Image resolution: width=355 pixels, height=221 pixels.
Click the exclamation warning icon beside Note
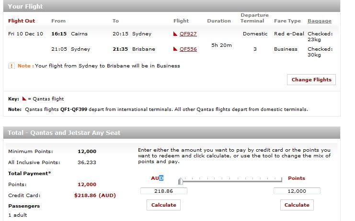point(11,66)
